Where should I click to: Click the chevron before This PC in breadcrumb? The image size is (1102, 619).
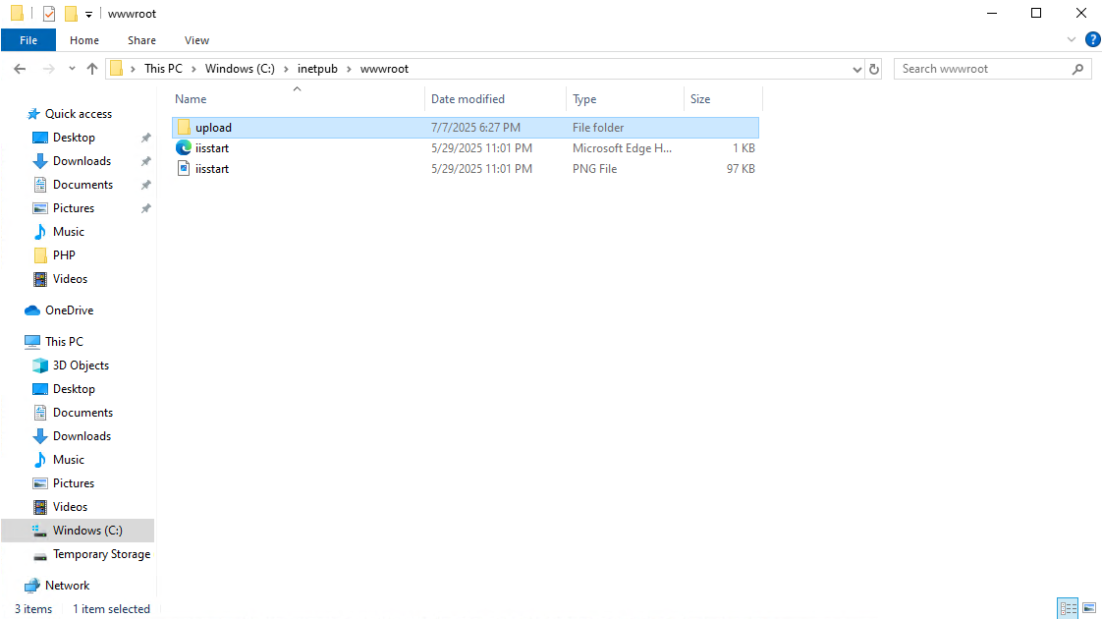point(133,69)
